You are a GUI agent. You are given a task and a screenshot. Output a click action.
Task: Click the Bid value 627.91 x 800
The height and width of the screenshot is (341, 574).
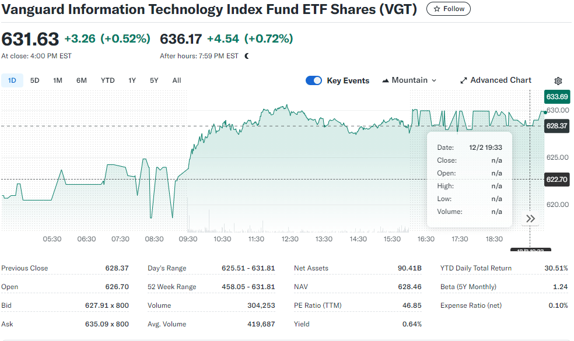tap(107, 305)
